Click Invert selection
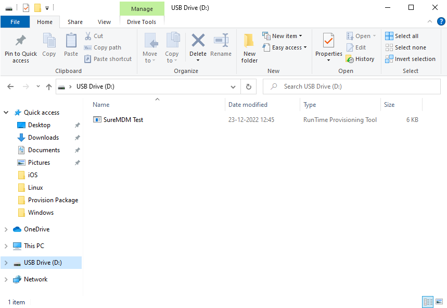 (410, 59)
